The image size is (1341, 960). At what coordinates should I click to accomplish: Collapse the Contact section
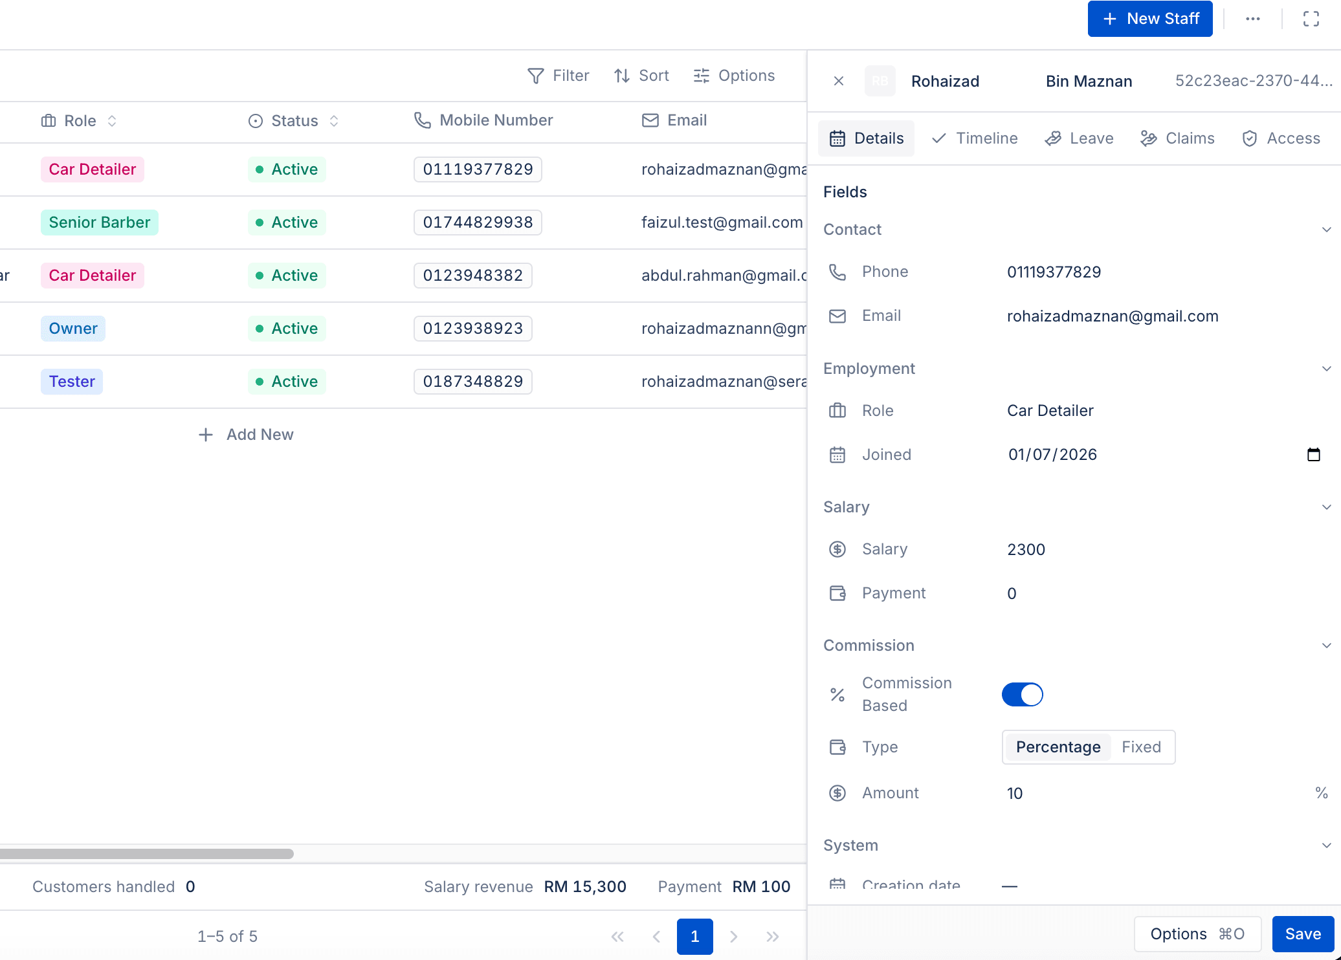1326,230
